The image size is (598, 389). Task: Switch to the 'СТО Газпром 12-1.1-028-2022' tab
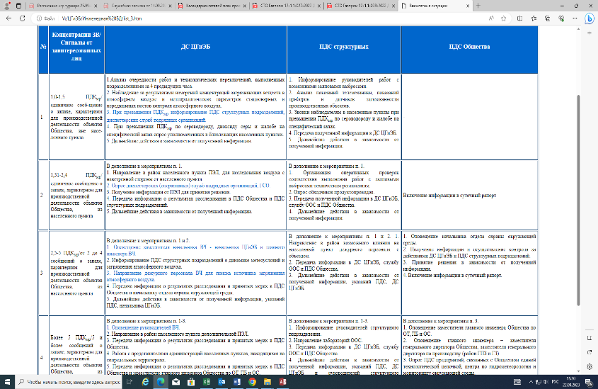pos(361,6)
